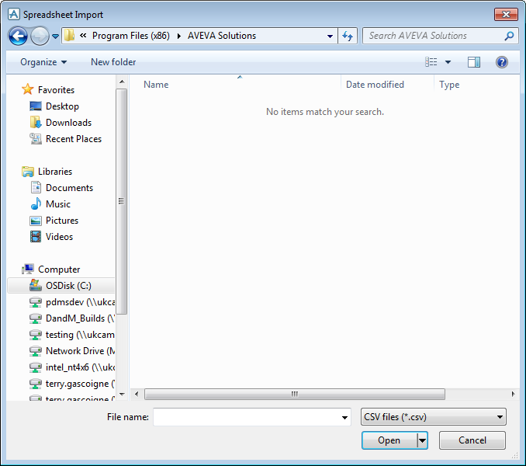Expand the breadcrumb arrow after Program Files
Image resolution: width=526 pixels, height=466 pixels.
pos(178,36)
